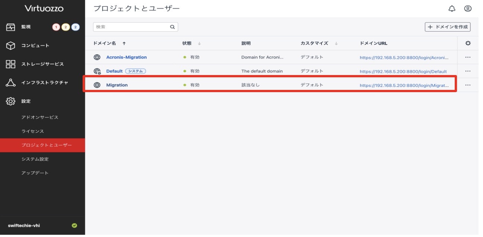
Task: Click プロジェクトとユーザー page title
Action: (x=137, y=9)
